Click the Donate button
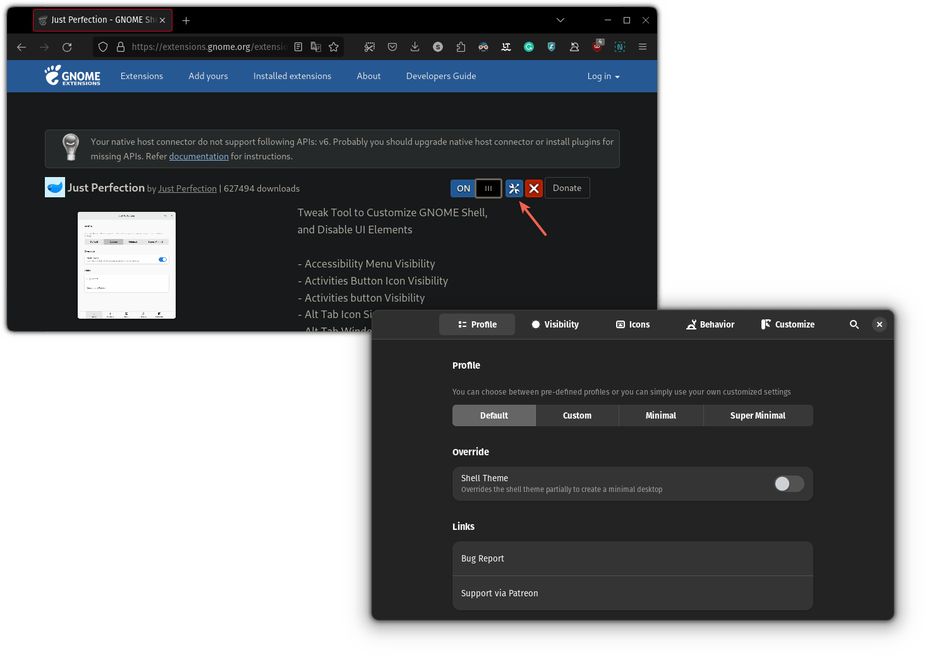 (567, 188)
